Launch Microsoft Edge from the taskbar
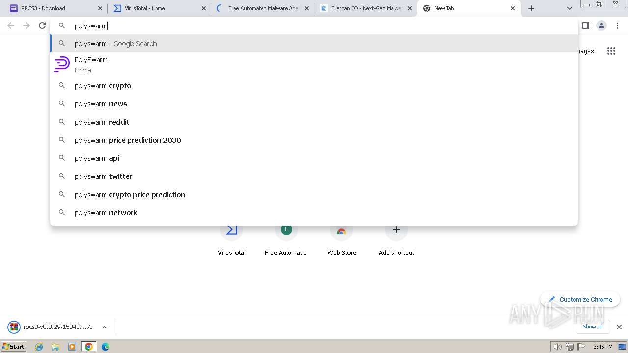Screen dimensions: 628x353 (x=105, y=347)
